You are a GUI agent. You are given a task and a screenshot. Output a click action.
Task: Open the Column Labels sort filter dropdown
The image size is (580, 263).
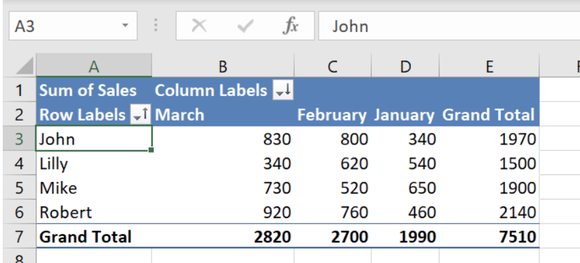coord(283,90)
